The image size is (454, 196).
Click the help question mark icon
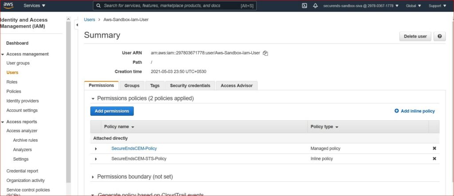pos(439,36)
